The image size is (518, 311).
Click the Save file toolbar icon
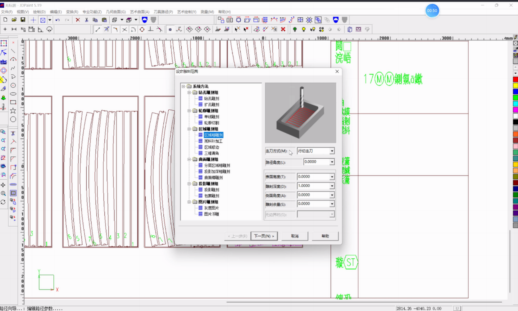(23, 20)
